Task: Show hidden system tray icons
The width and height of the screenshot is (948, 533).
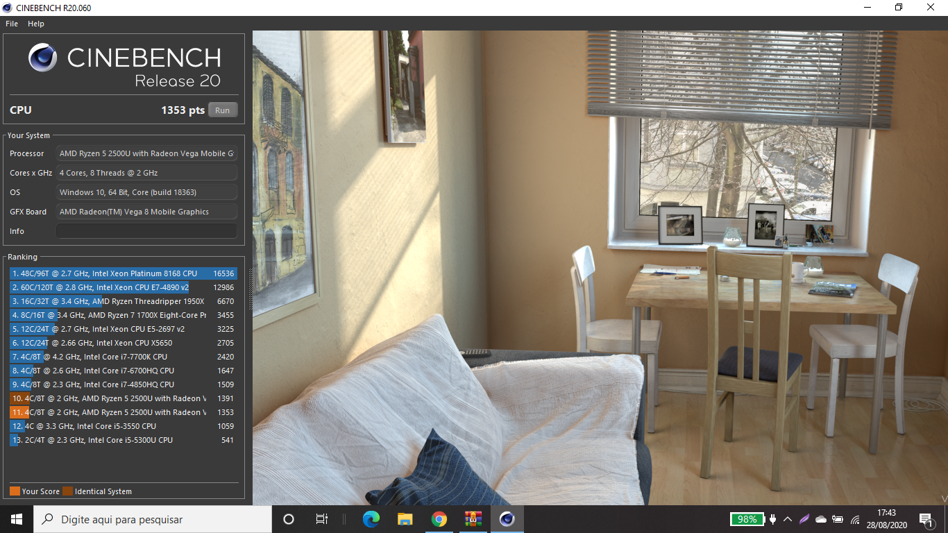Action: (x=788, y=519)
